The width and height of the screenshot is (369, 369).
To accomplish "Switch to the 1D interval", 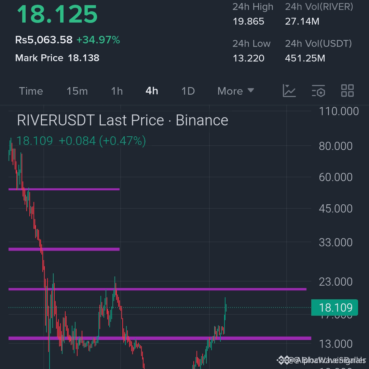I will point(188,91).
